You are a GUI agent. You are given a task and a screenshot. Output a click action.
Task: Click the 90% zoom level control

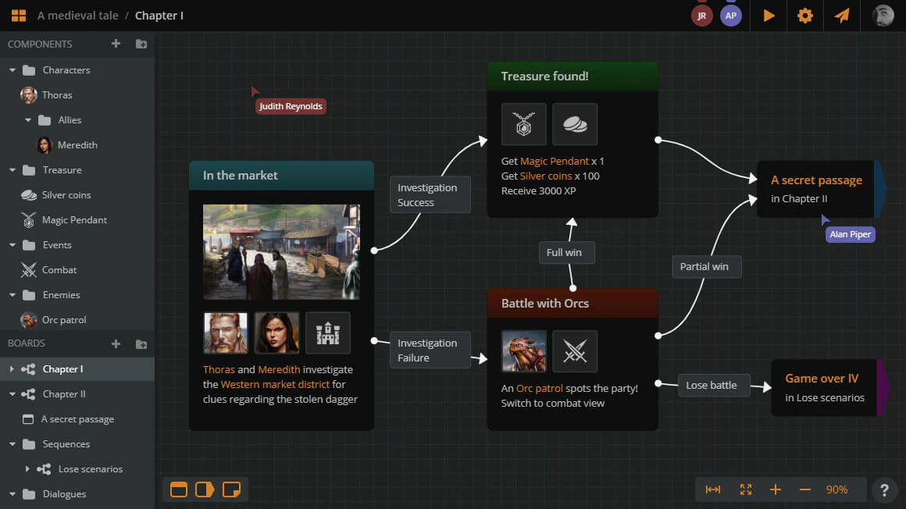click(x=837, y=489)
